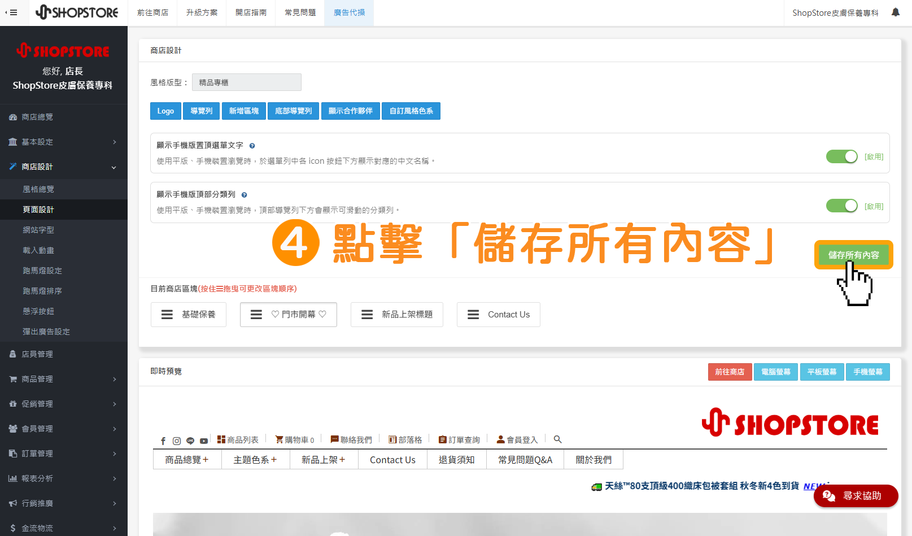The height and width of the screenshot is (536, 912).
Task: Open notifications bell icon
Action: pos(896,12)
